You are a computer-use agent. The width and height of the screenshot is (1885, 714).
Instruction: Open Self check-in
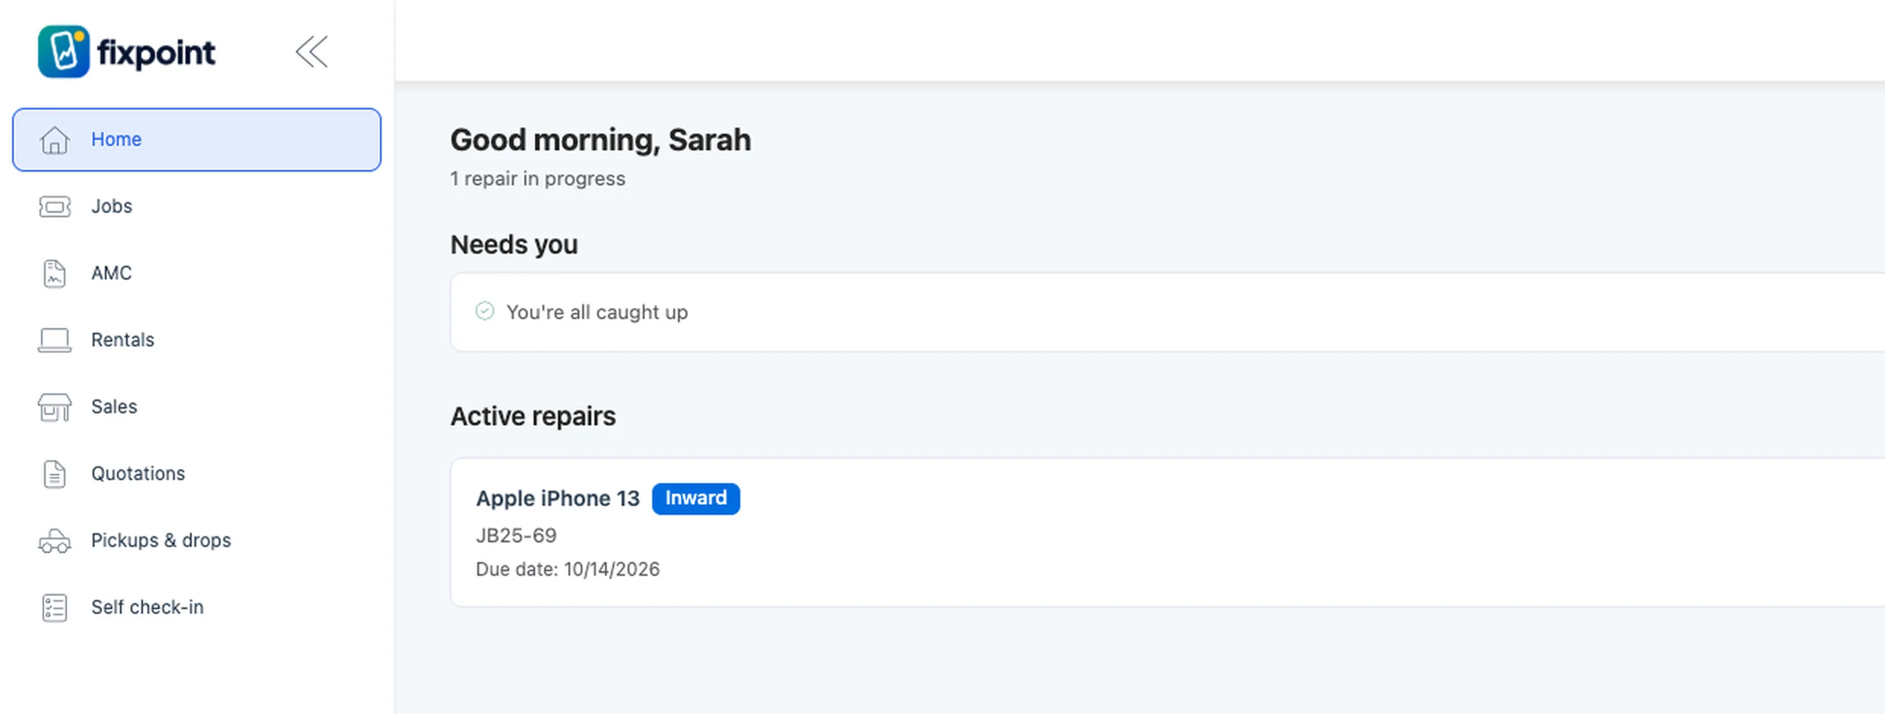(196, 608)
